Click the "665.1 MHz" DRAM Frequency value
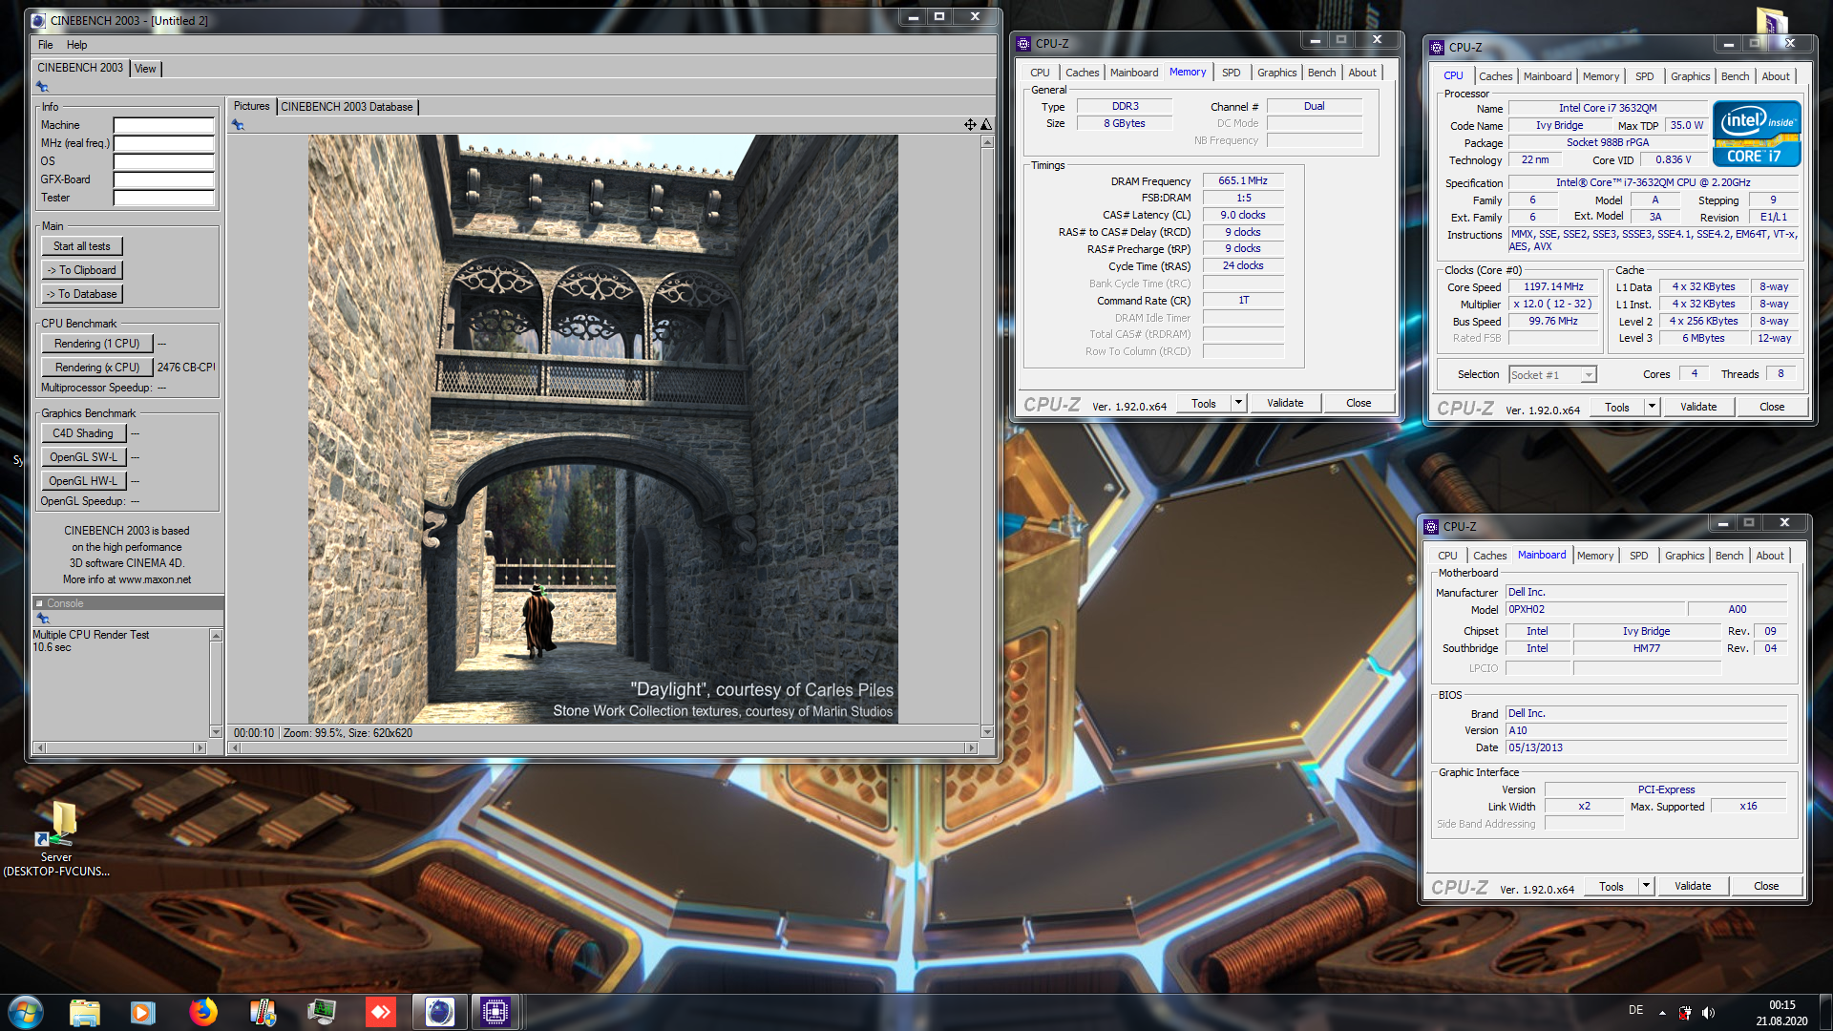The image size is (1833, 1031). 1243,180
